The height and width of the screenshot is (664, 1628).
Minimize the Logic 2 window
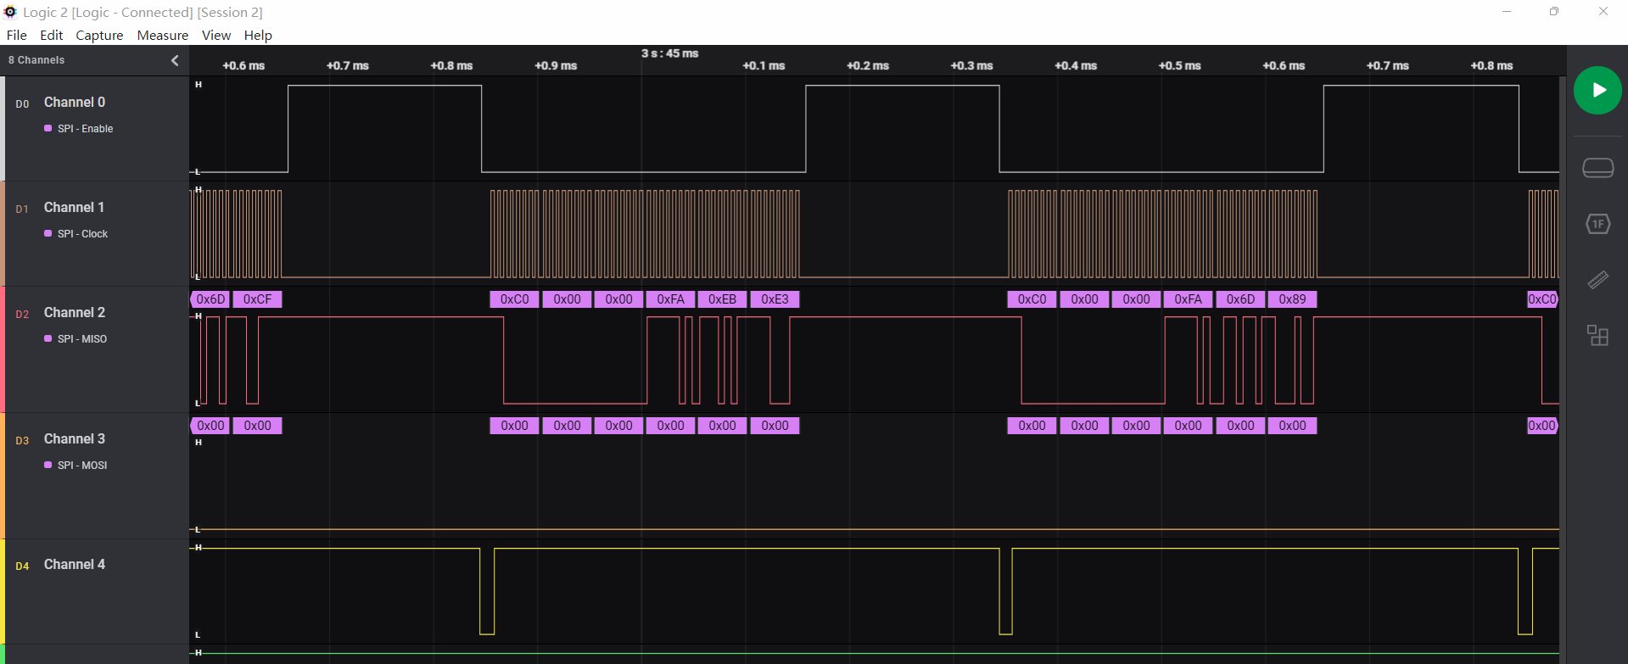click(1507, 12)
